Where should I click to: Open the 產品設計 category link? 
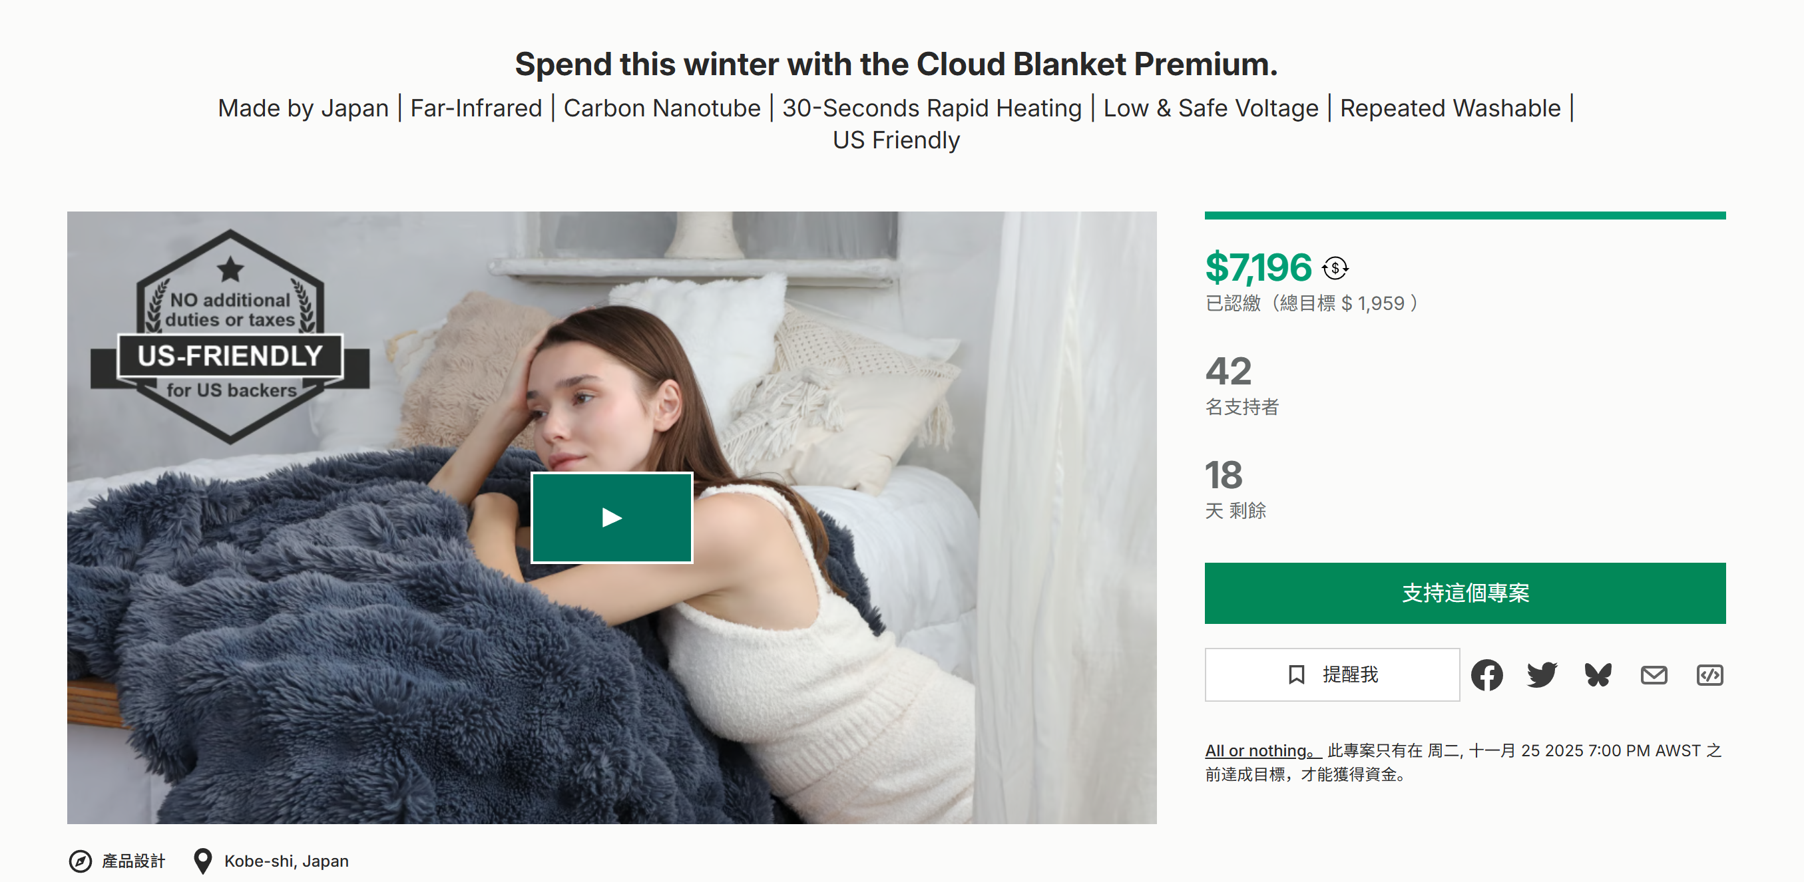(134, 861)
